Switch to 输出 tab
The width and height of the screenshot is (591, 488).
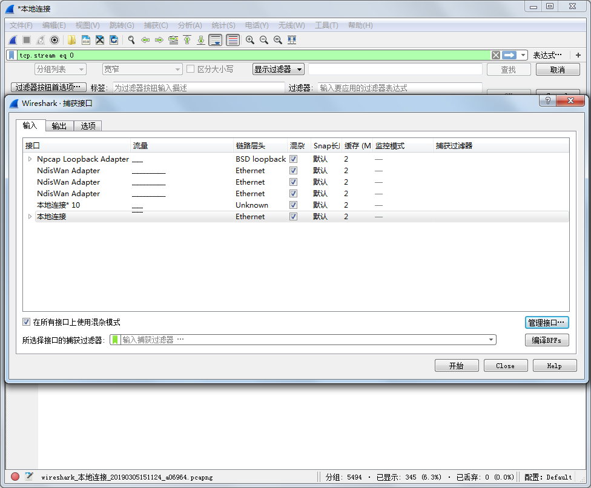pos(59,126)
